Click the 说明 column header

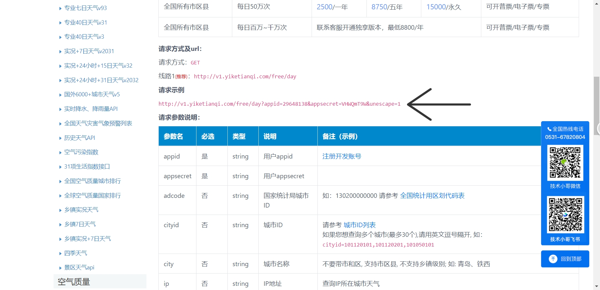(288, 136)
